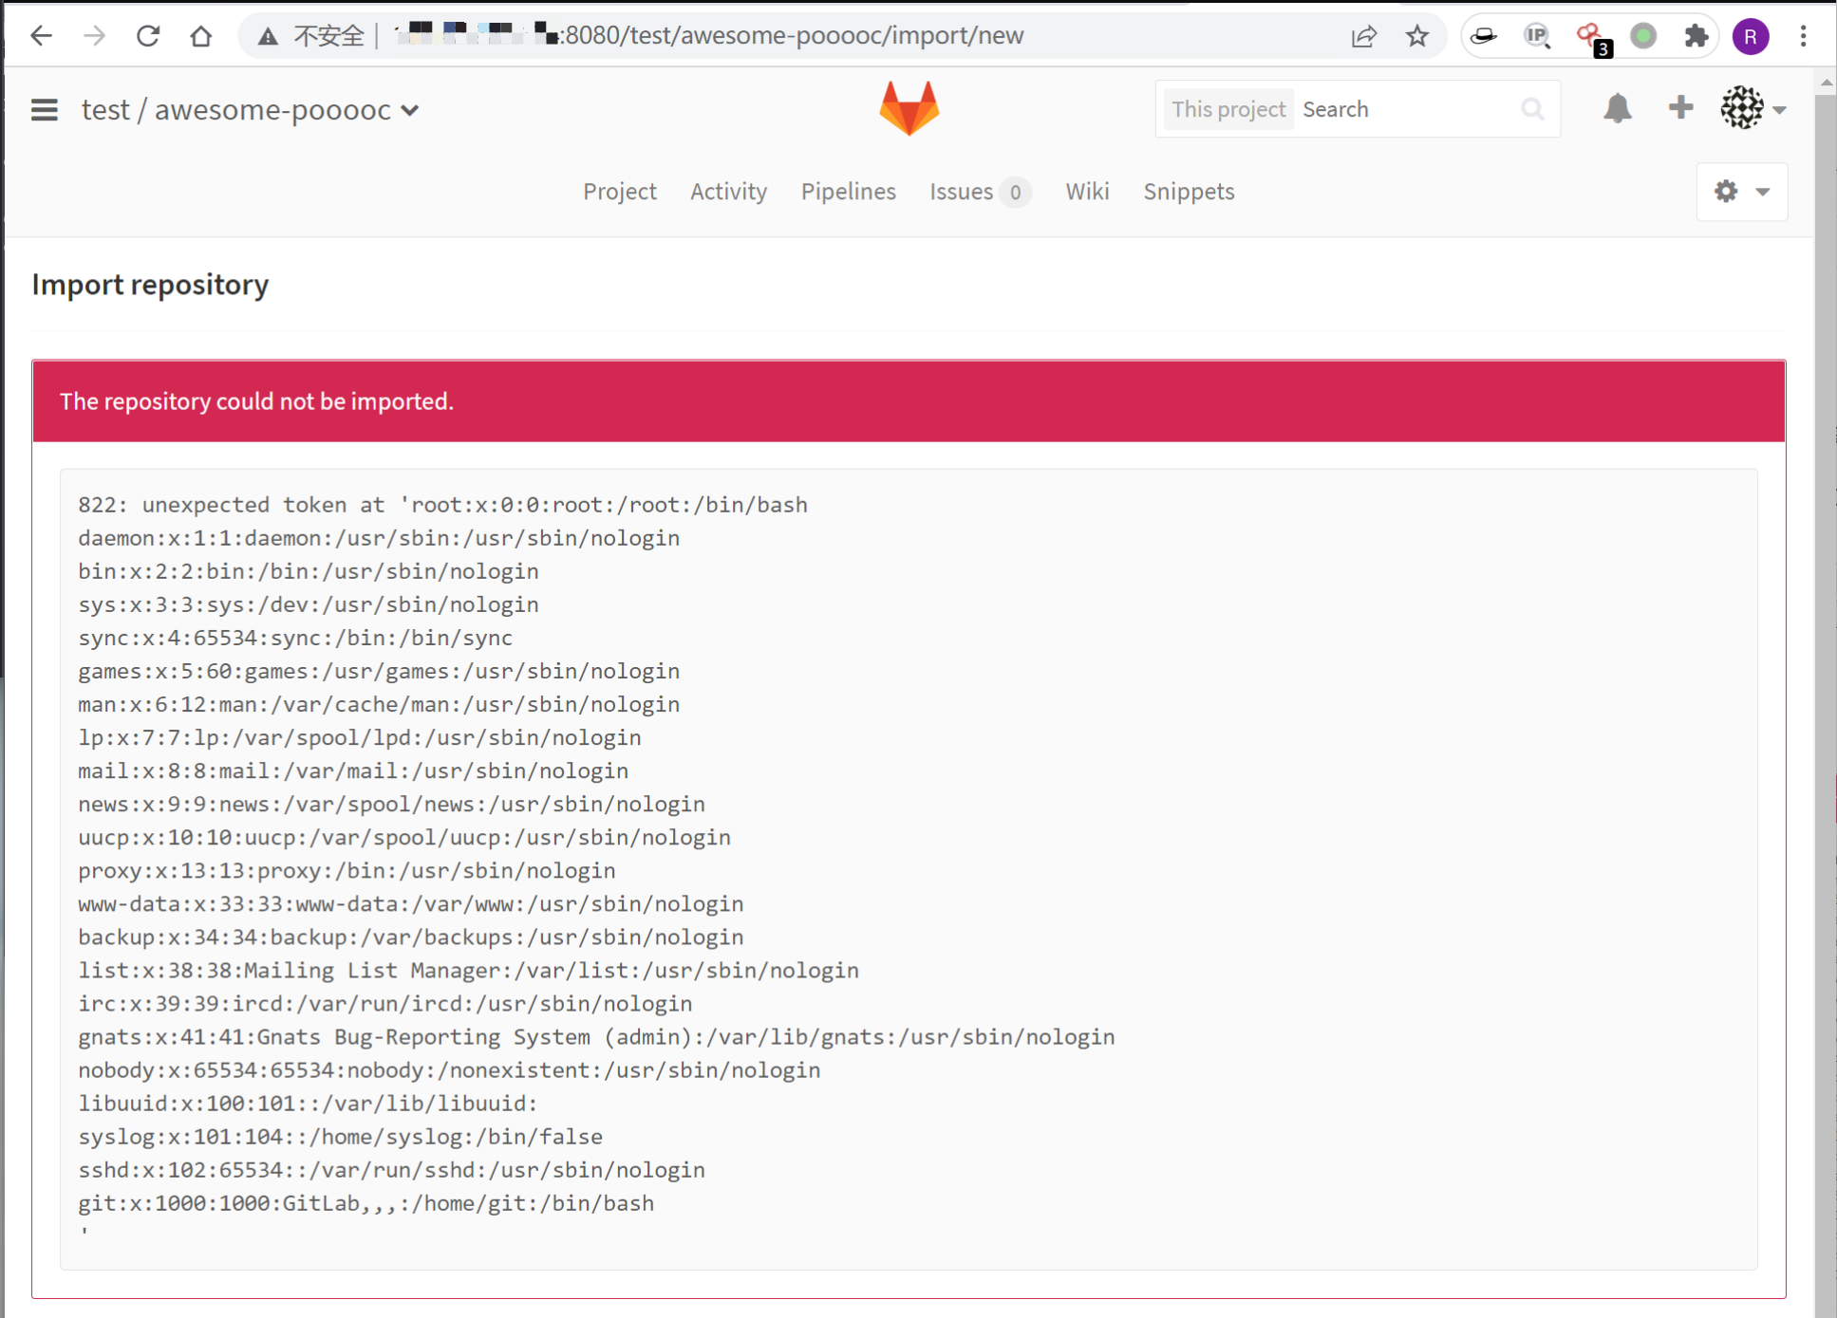Open the hamburger sidebar menu
1837x1318 pixels.
click(44, 110)
